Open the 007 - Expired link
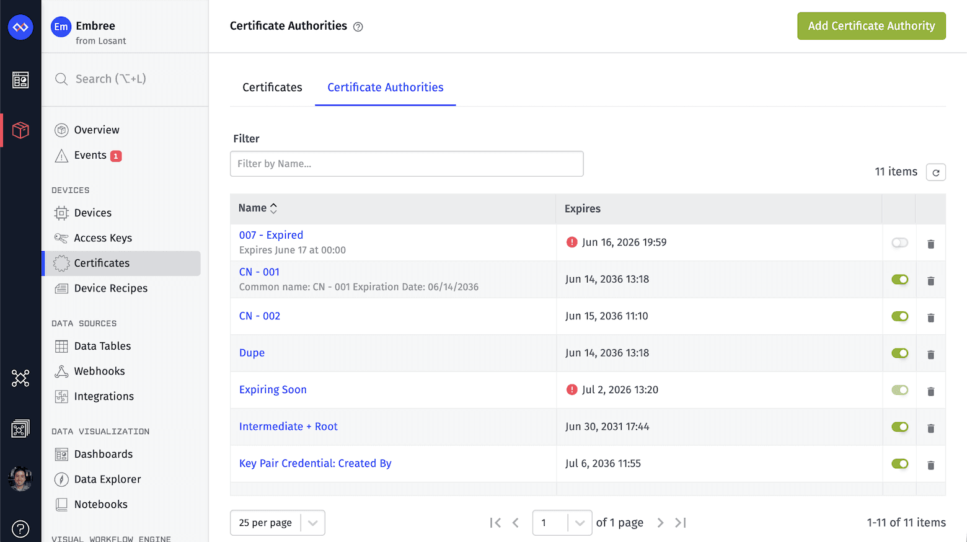Image resolution: width=967 pixels, height=542 pixels. [x=271, y=235]
